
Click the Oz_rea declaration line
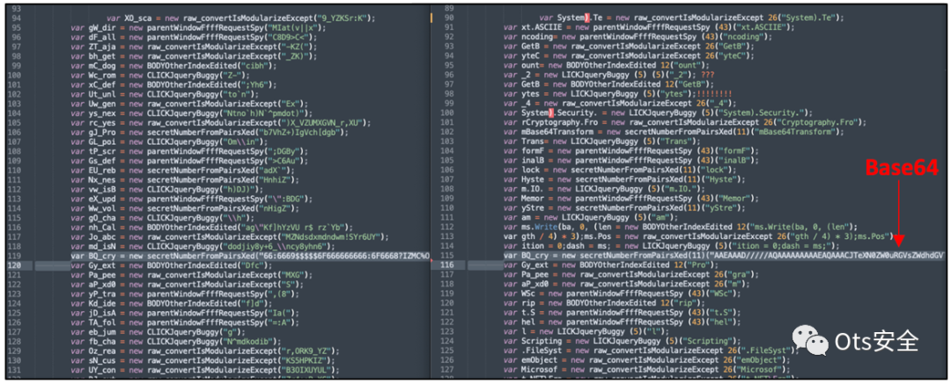[205, 351]
